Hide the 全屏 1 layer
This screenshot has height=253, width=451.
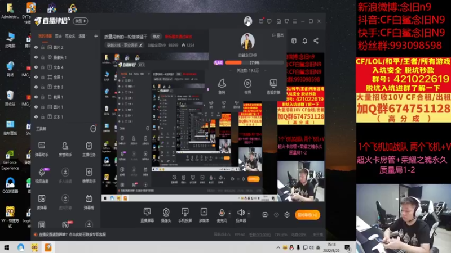[36, 77]
